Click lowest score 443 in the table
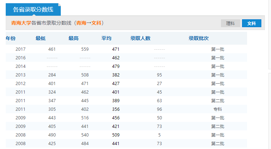Viewport: 271px width, 149px height. click(x=52, y=118)
